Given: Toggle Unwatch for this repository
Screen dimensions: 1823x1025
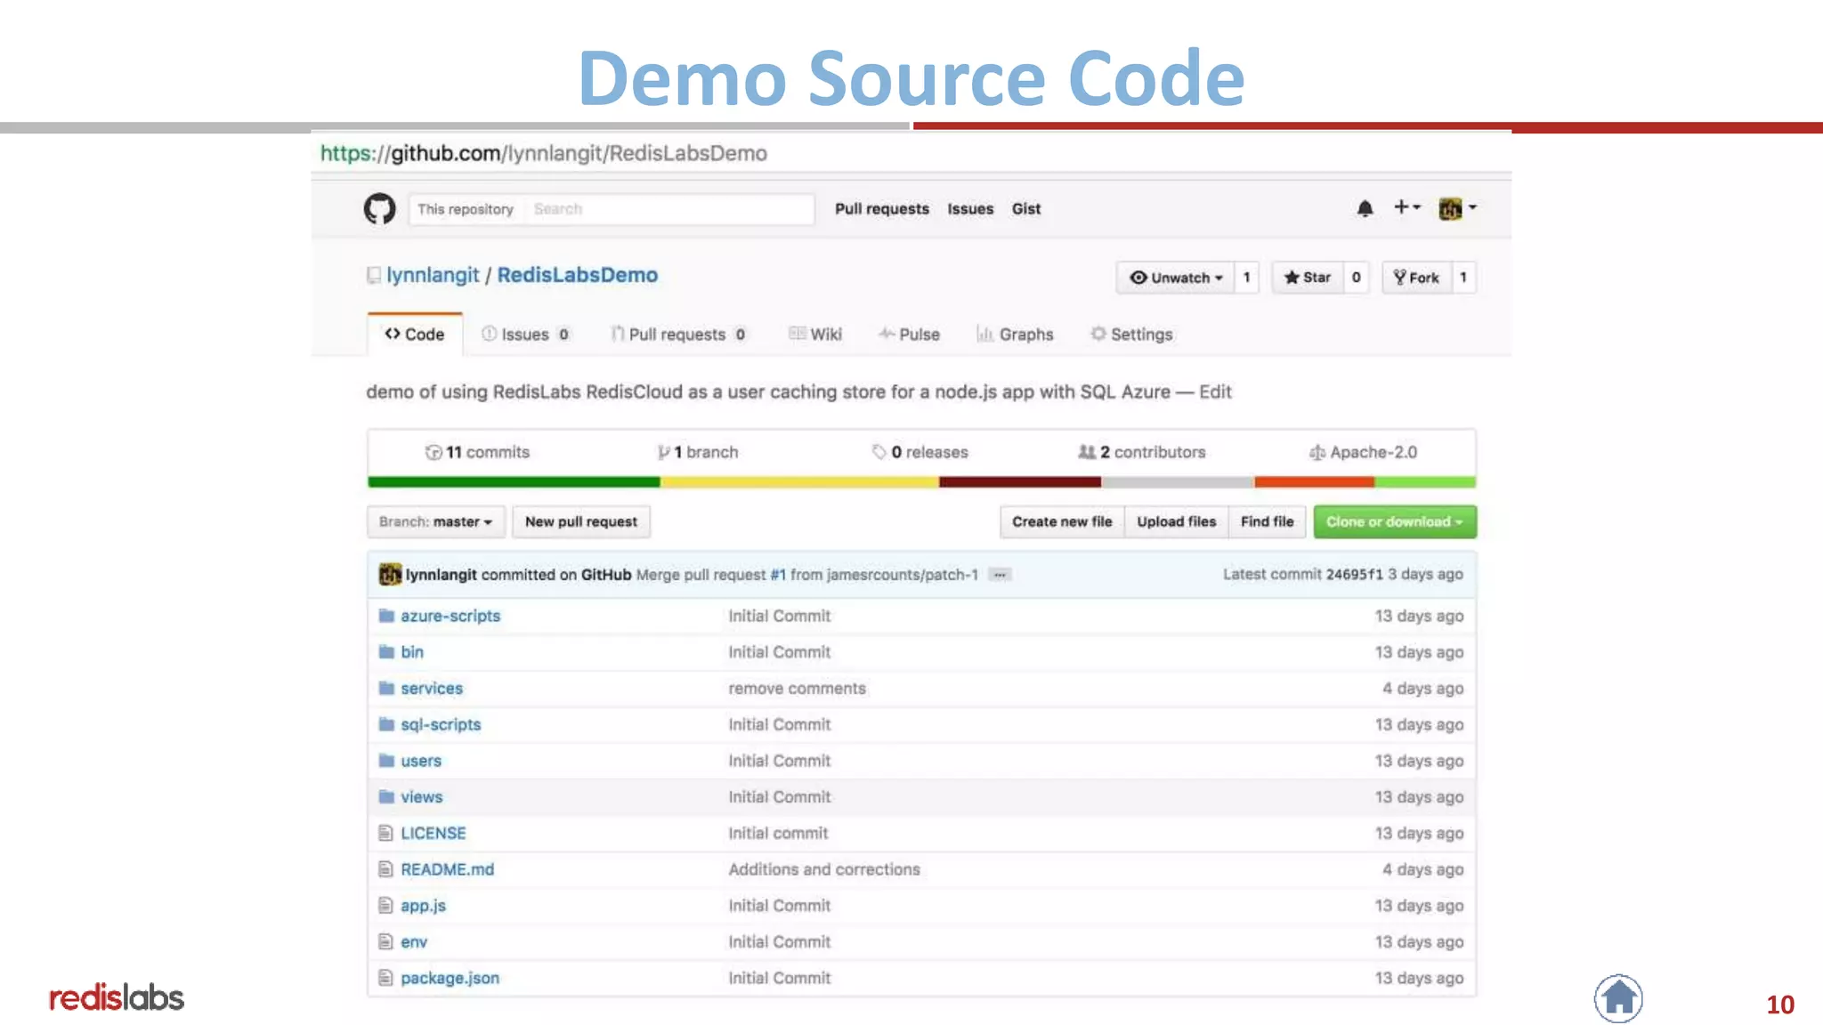Looking at the screenshot, I should [1175, 278].
